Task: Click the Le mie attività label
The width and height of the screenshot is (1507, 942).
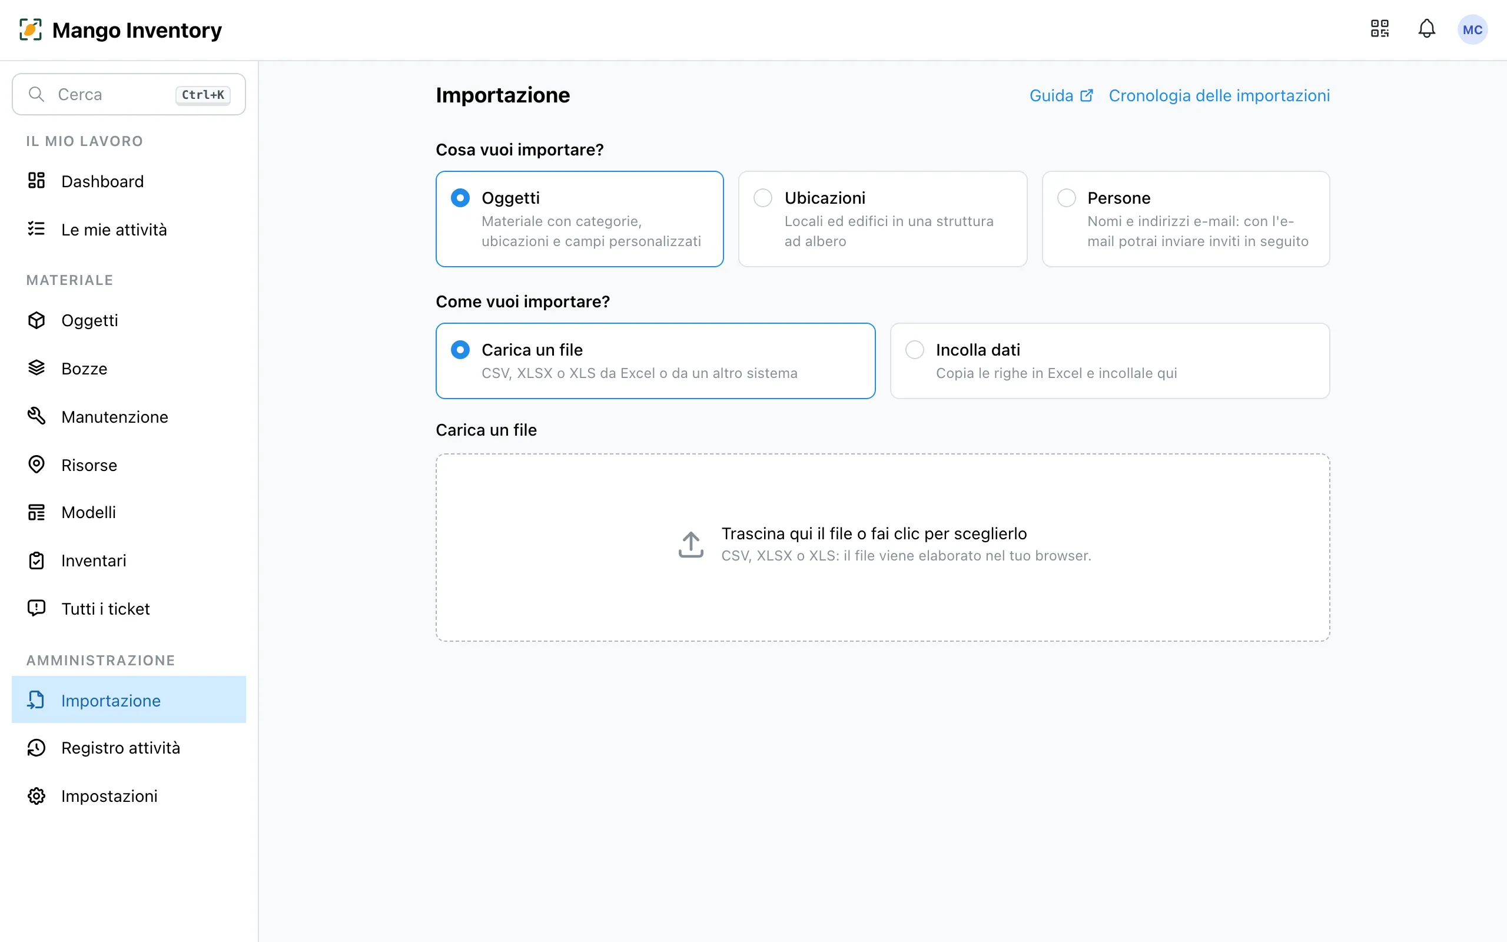Action: [x=114, y=230]
